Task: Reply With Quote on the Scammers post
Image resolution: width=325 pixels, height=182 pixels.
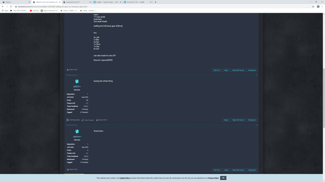Action: [x=238, y=170]
